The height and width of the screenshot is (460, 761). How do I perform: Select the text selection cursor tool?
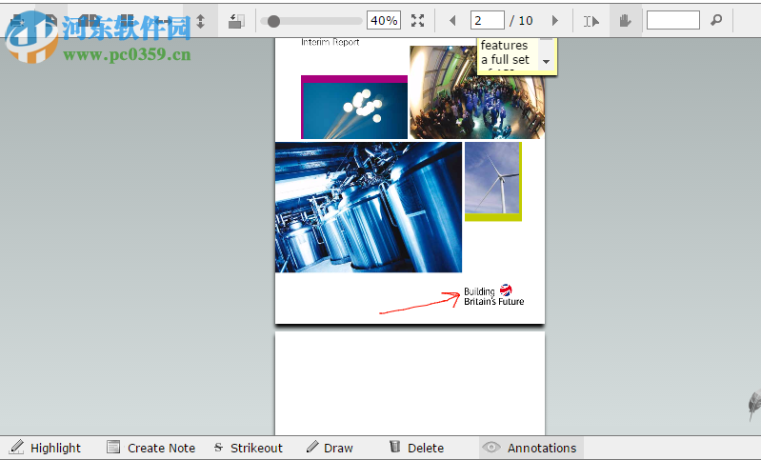pos(591,21)
